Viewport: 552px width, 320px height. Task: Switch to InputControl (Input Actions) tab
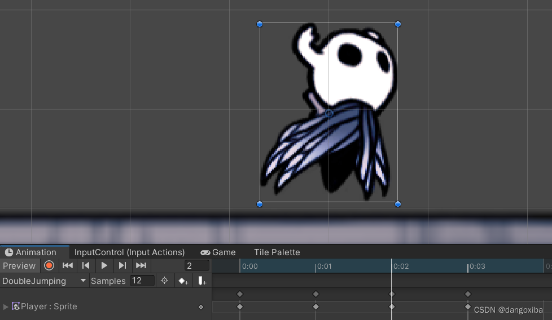coord(130,252)
